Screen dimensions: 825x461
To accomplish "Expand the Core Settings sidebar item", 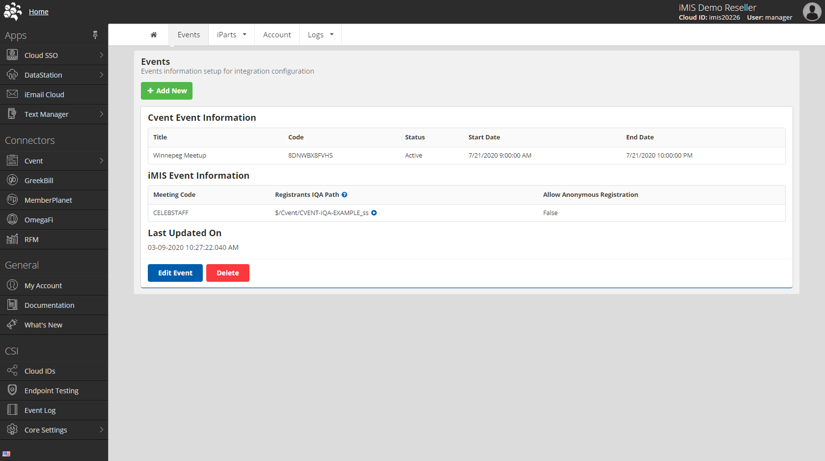I will click(46, 430).
